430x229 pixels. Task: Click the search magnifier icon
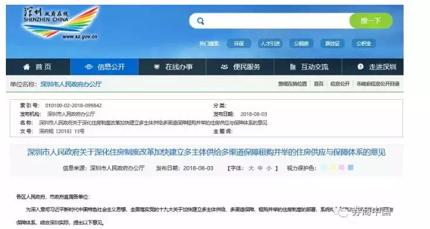[x=200, y=21]
